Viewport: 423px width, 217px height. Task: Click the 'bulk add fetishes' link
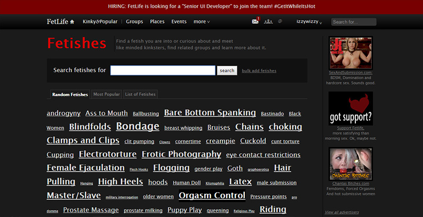pyautogui.click(x=259, y=71)
